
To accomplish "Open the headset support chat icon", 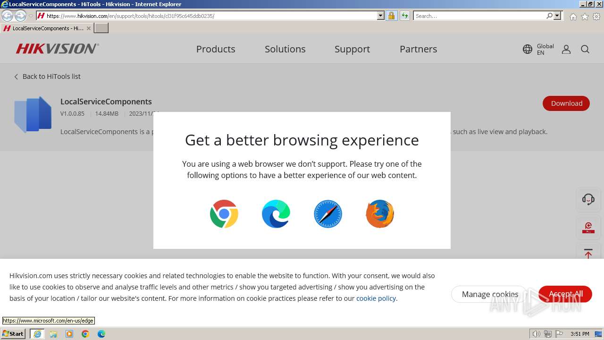I will tap(588, 199).
